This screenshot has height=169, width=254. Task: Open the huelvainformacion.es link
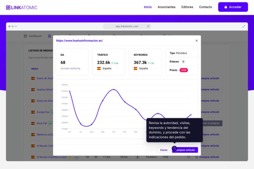tap(79, 40)
